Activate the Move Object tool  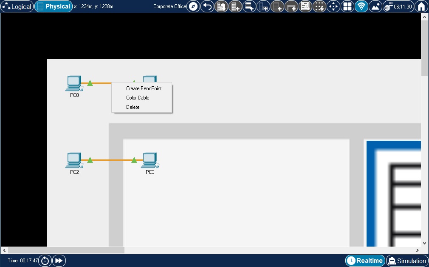coord(333,6)
